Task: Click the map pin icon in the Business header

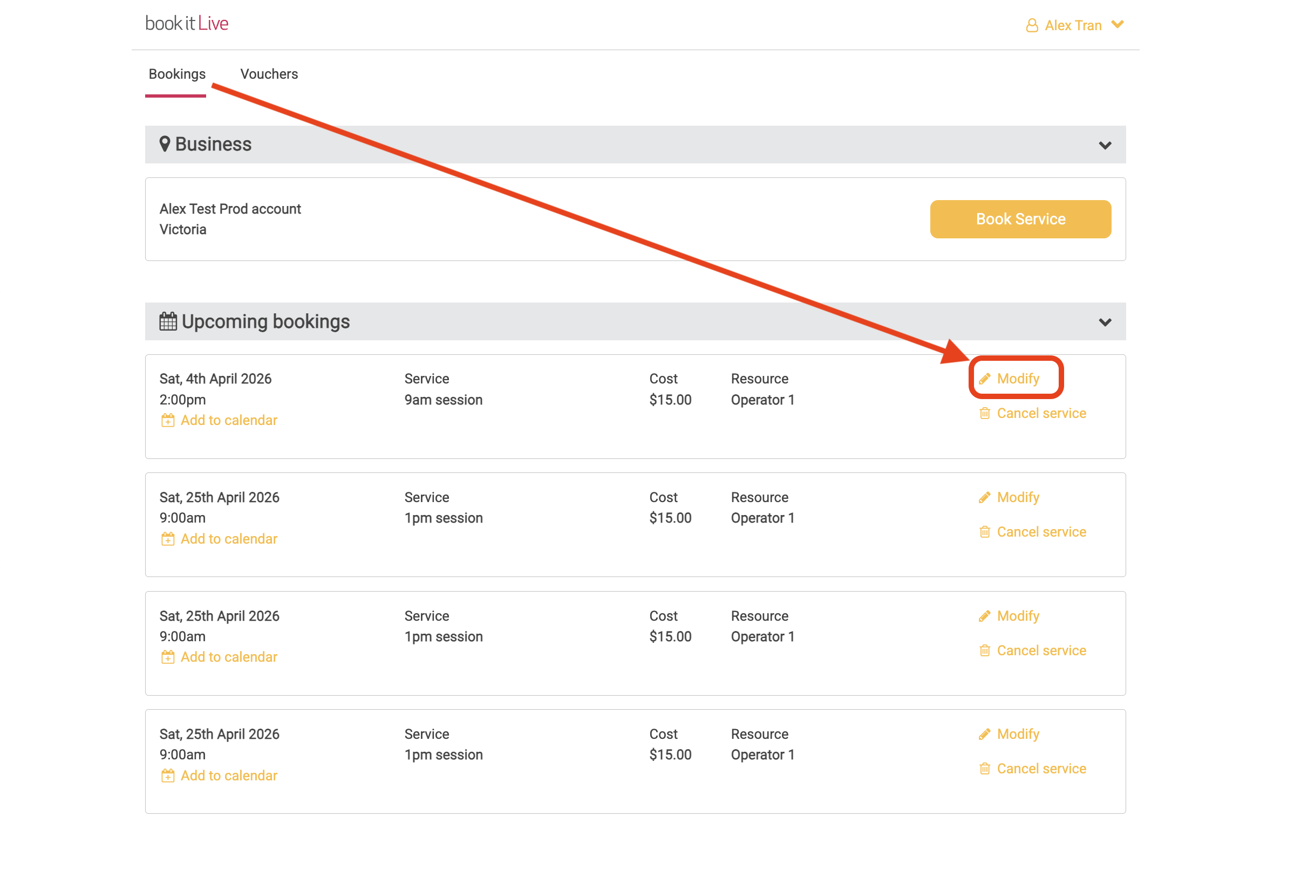Action: (165, 144)
